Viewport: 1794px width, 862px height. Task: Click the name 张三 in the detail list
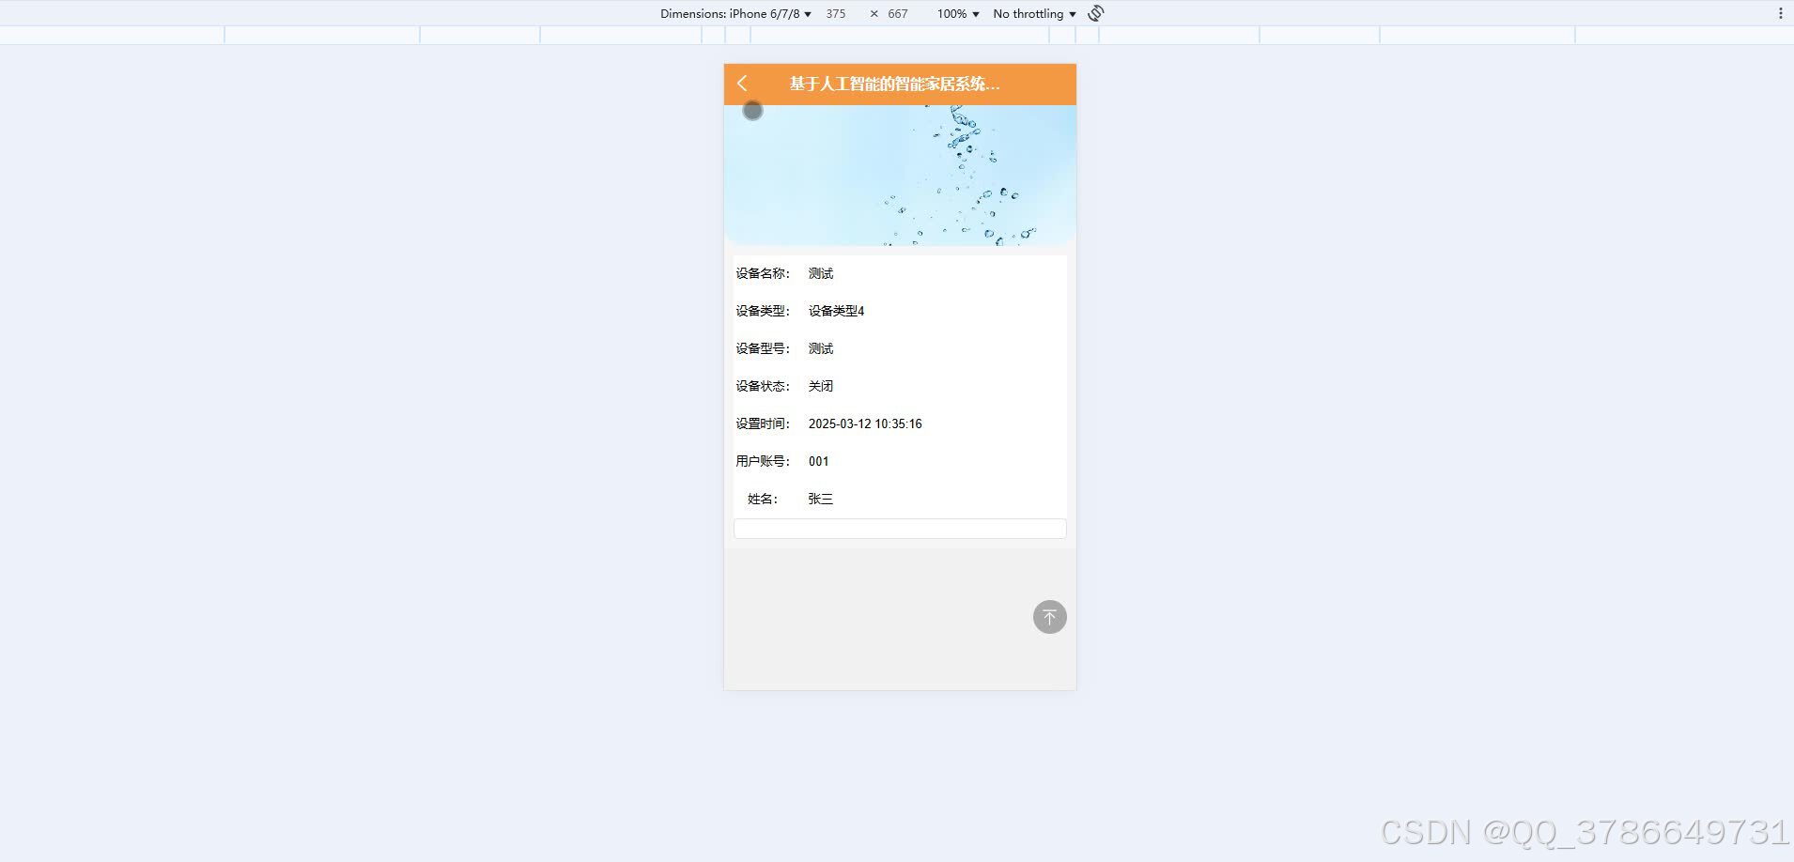[x=820, y=499]
